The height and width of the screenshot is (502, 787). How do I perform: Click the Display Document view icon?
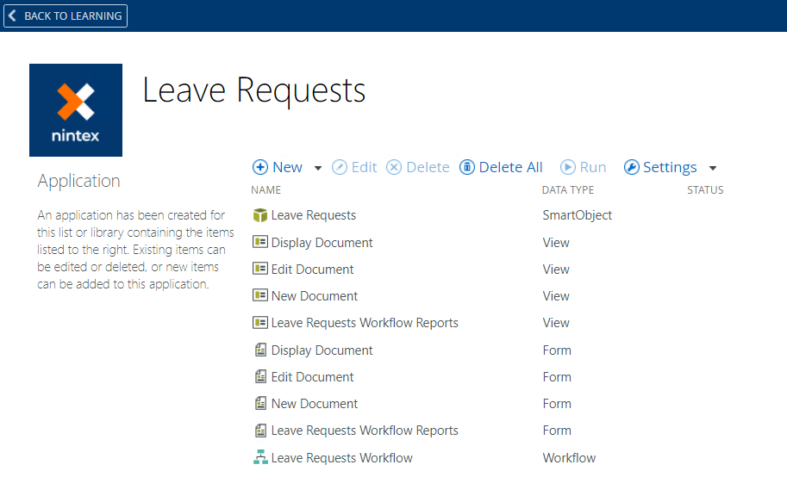coord(260,242)
